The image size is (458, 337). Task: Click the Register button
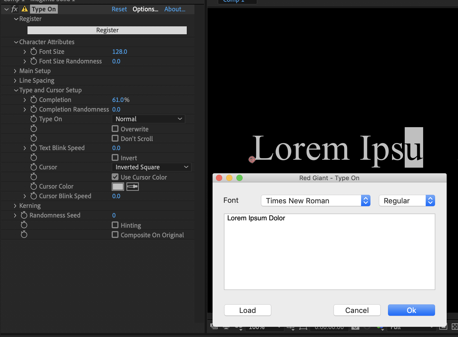pos(107,30)
